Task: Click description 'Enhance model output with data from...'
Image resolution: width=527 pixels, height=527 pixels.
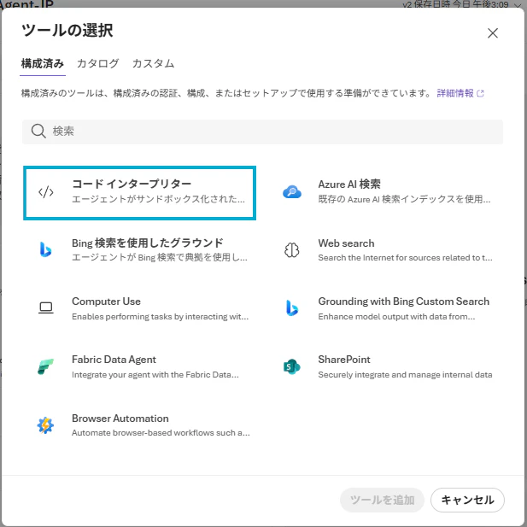Action: tap(396, 317)
